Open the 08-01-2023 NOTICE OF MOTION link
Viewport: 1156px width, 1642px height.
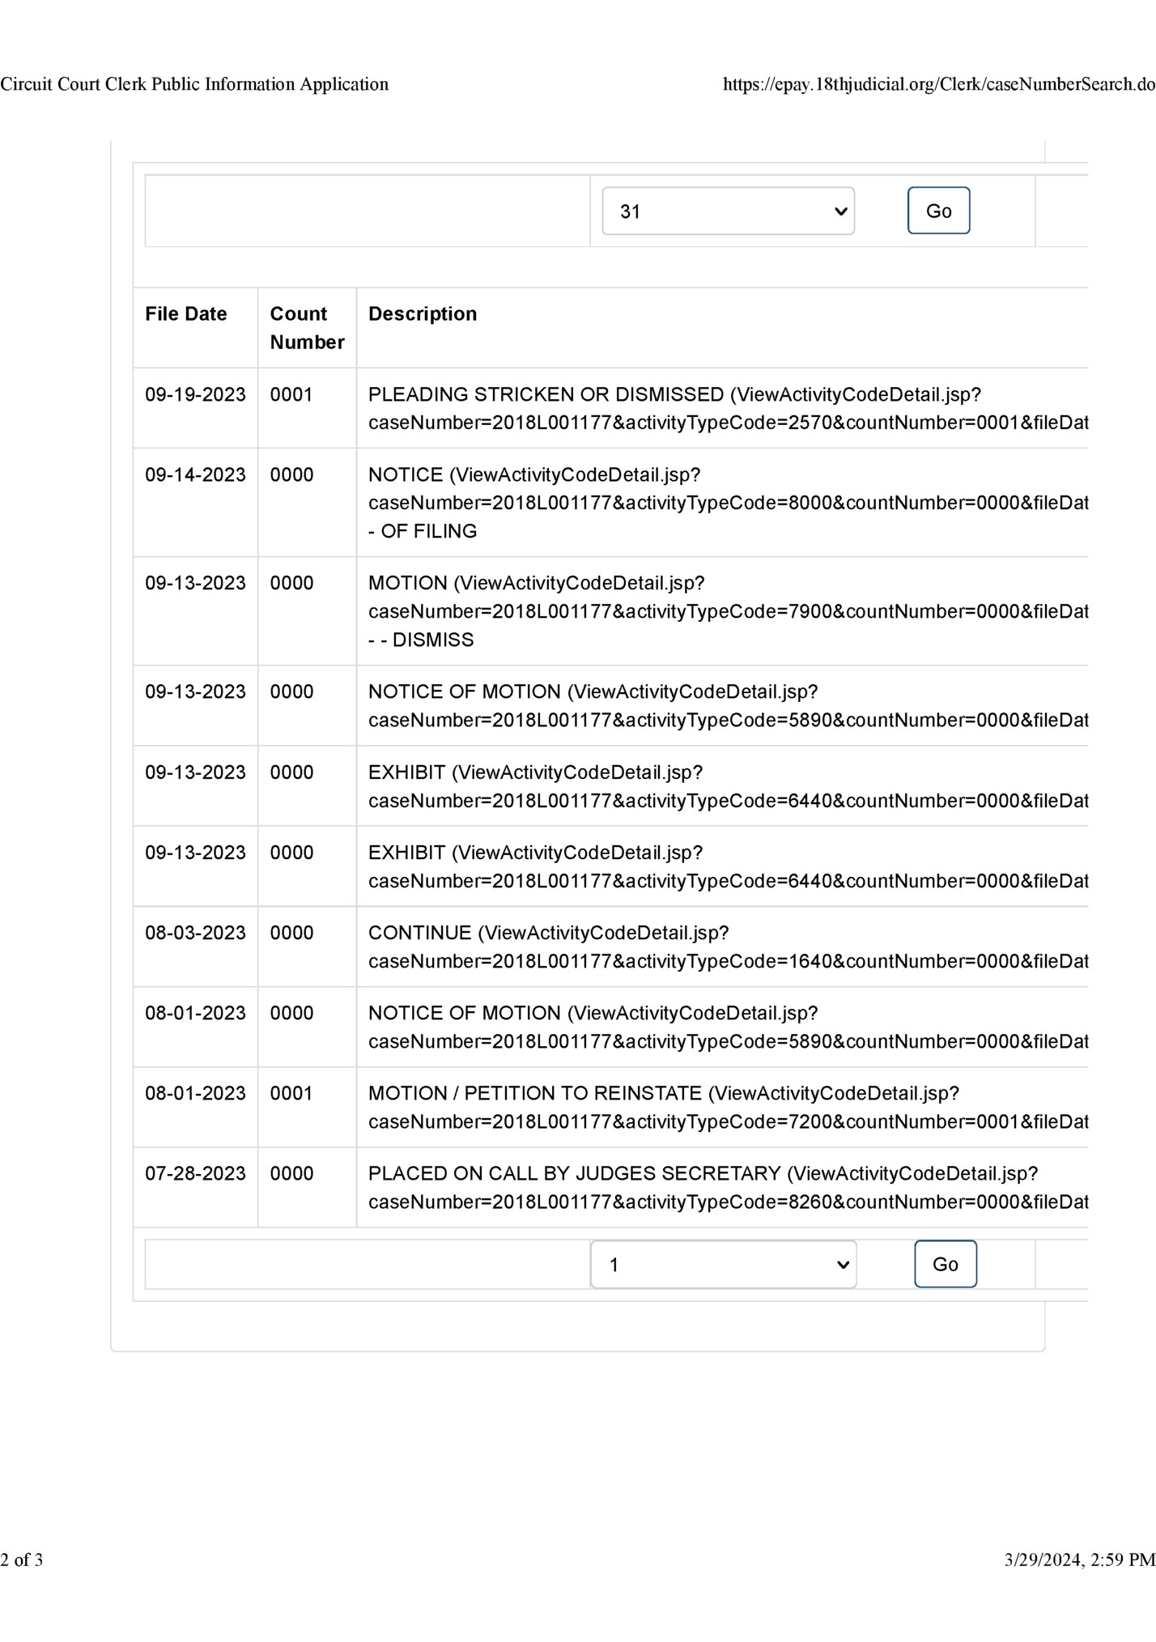point(728,1026)
